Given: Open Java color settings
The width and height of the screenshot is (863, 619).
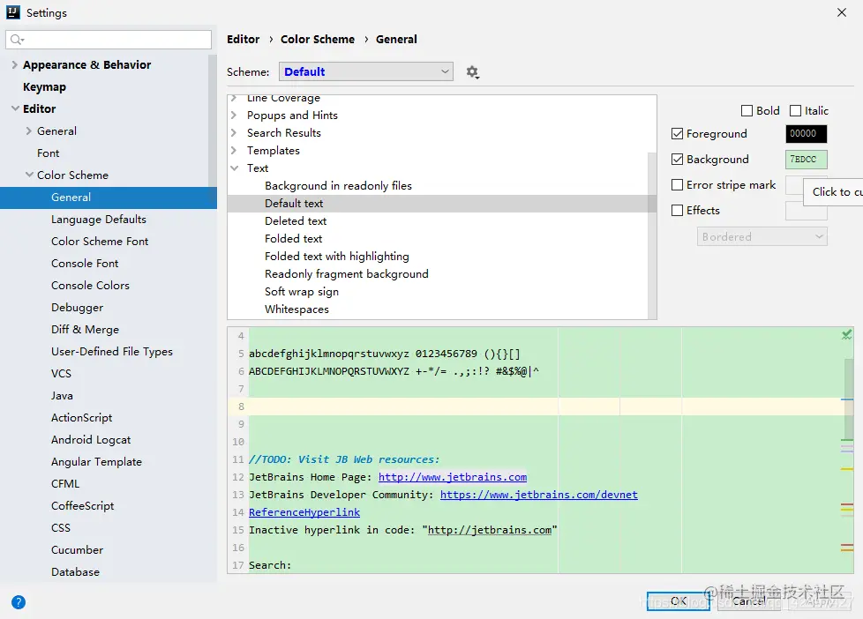Looking at the screenshot, I should click(62, 395).
